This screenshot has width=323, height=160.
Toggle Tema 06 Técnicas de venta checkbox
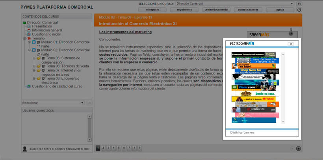pos(43,66)
